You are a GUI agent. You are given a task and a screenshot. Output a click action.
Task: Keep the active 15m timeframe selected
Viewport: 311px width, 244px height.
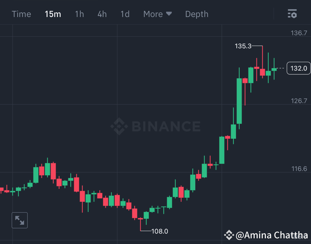click(53, 14)
